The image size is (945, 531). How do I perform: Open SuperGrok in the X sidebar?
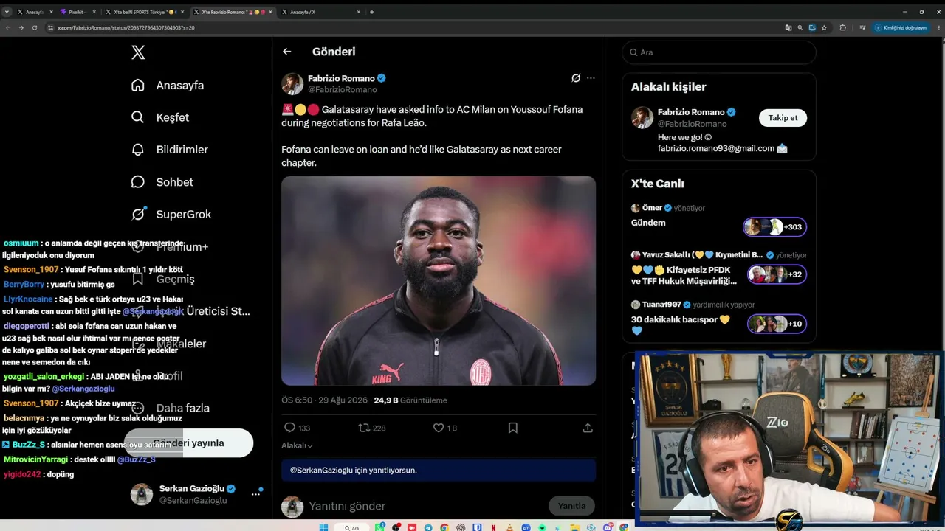click(171, 215)
